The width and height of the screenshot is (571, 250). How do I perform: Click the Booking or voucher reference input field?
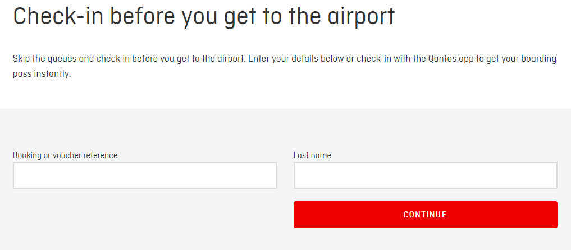pos(144,175)
